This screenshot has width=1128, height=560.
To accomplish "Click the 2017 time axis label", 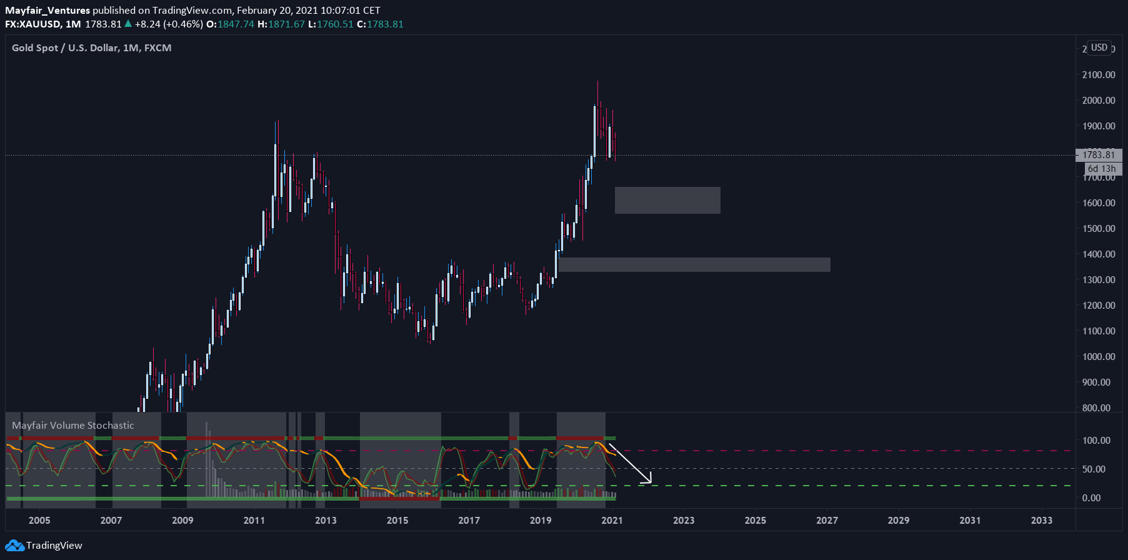I will tap(469, 521).
